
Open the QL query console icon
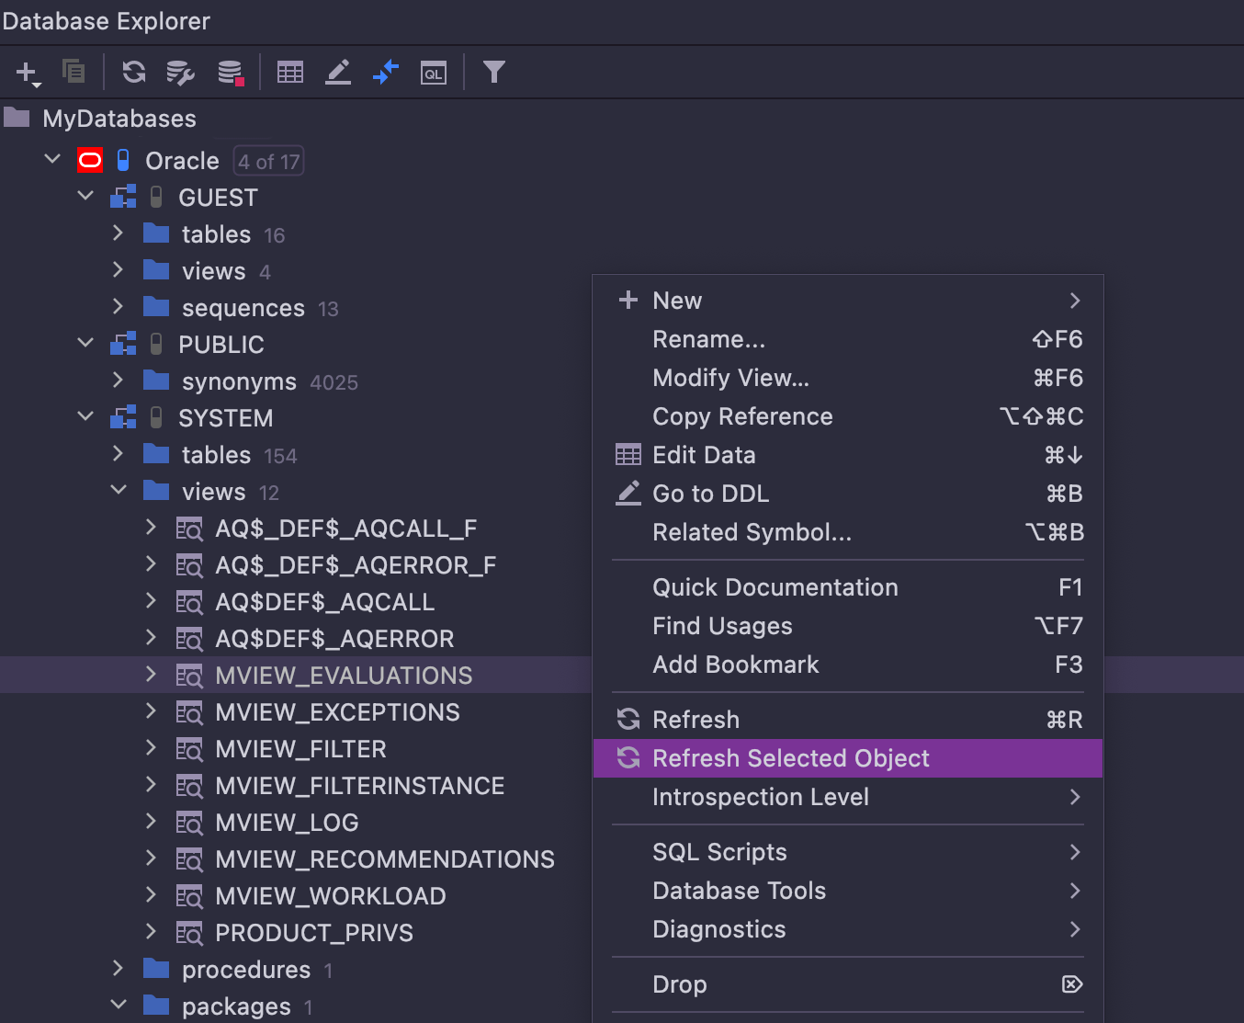click(x=434, y=72)
